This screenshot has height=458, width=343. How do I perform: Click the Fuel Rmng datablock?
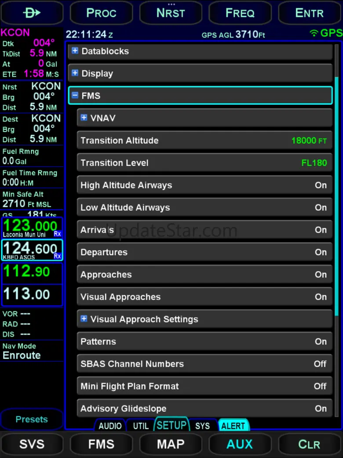point(32,156)
